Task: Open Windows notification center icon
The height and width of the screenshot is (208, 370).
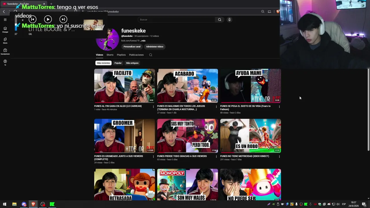Action: [364, 204]
